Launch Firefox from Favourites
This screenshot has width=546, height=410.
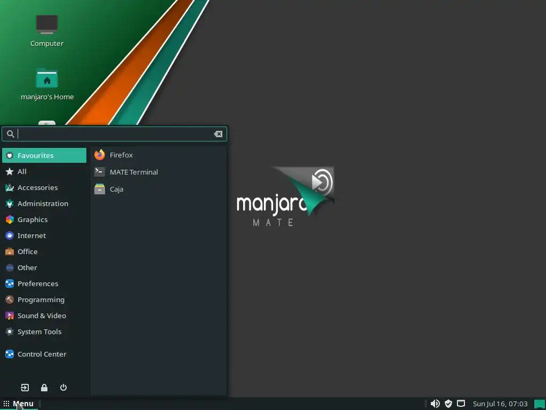coord(158,155)
